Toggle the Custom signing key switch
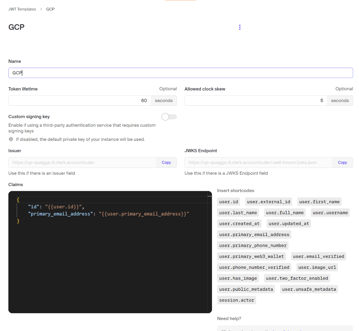 click(169, 117)
